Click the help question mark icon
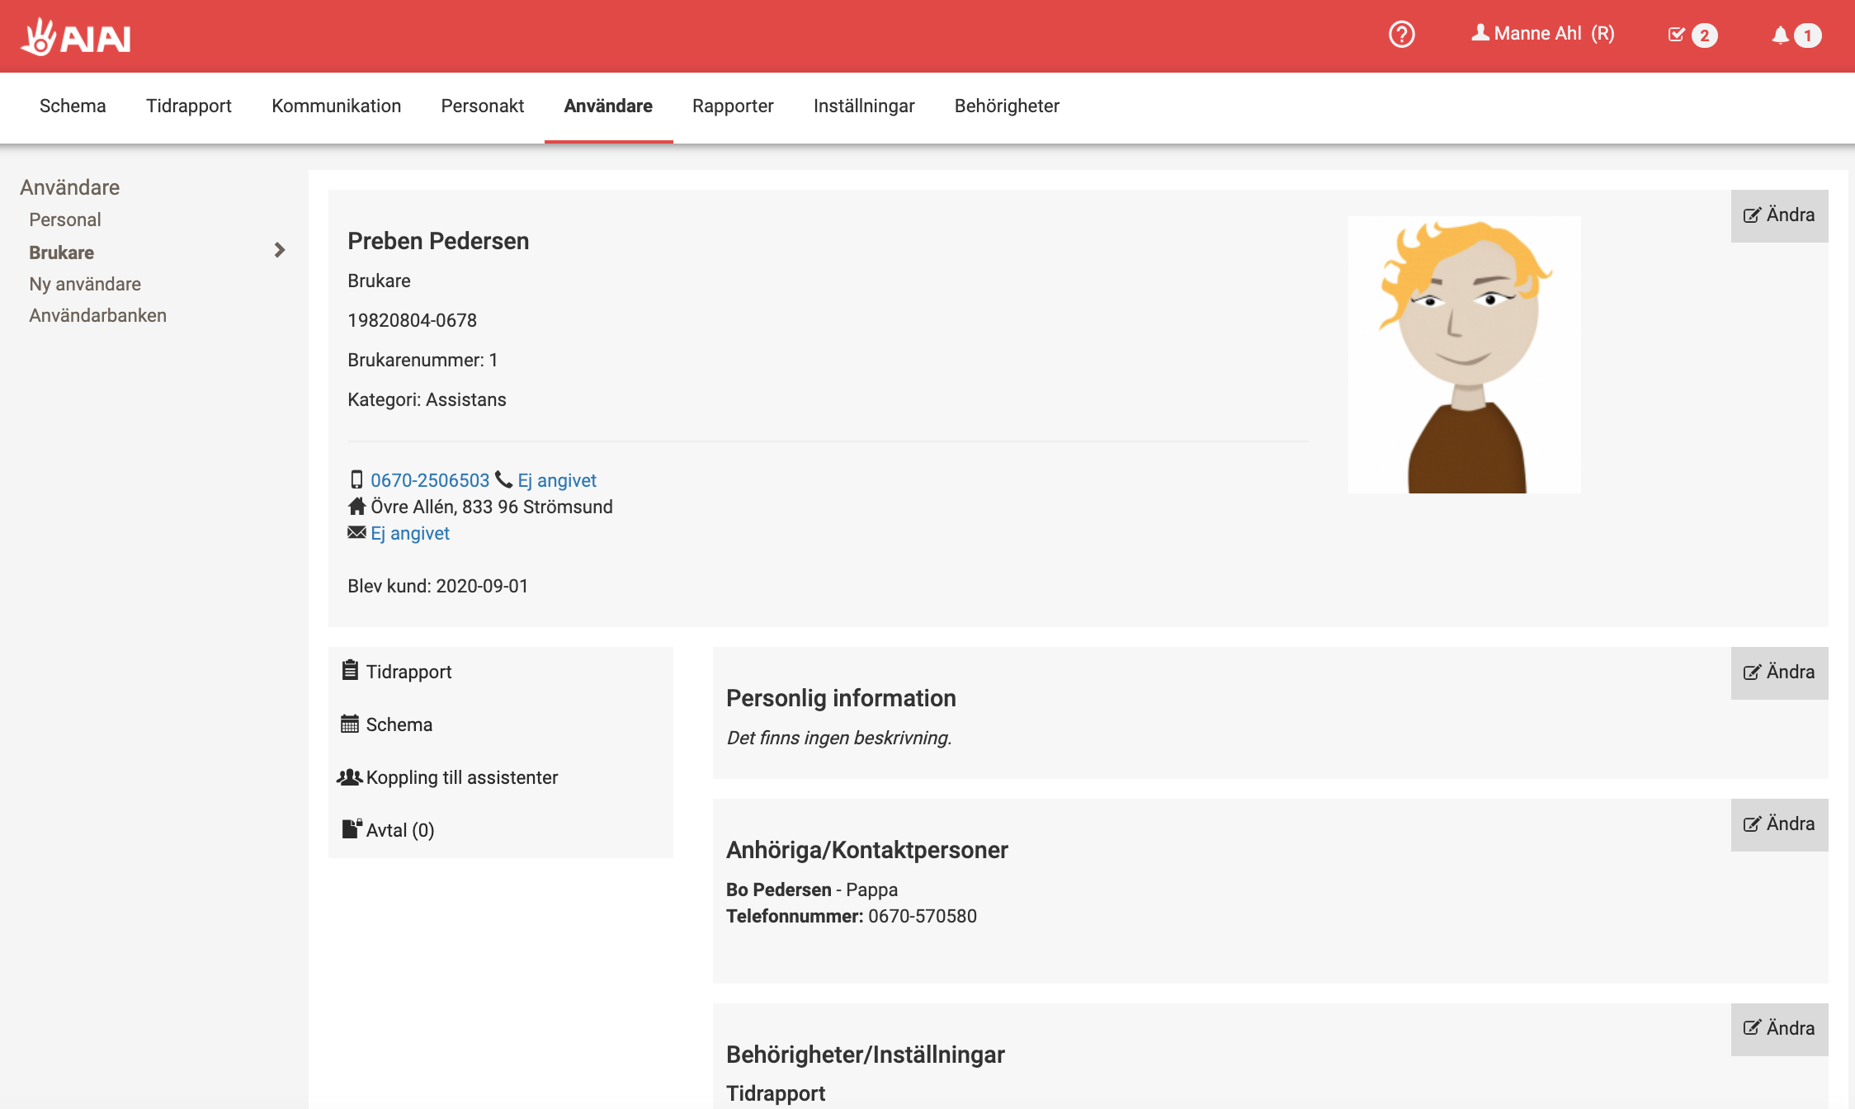Screen dimensions: 1855x1109 click(x=1401, y=35)
